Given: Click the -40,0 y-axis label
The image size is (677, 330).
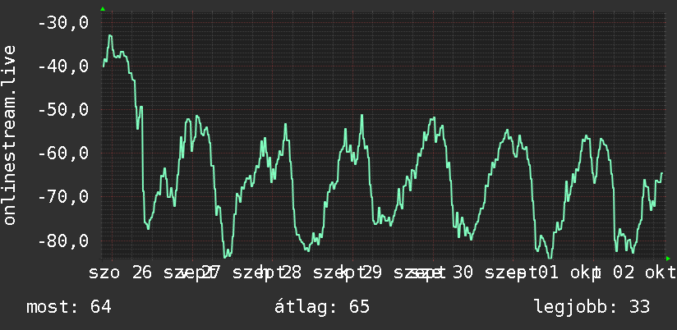Looking at the screenshot, I should point(63,66).
